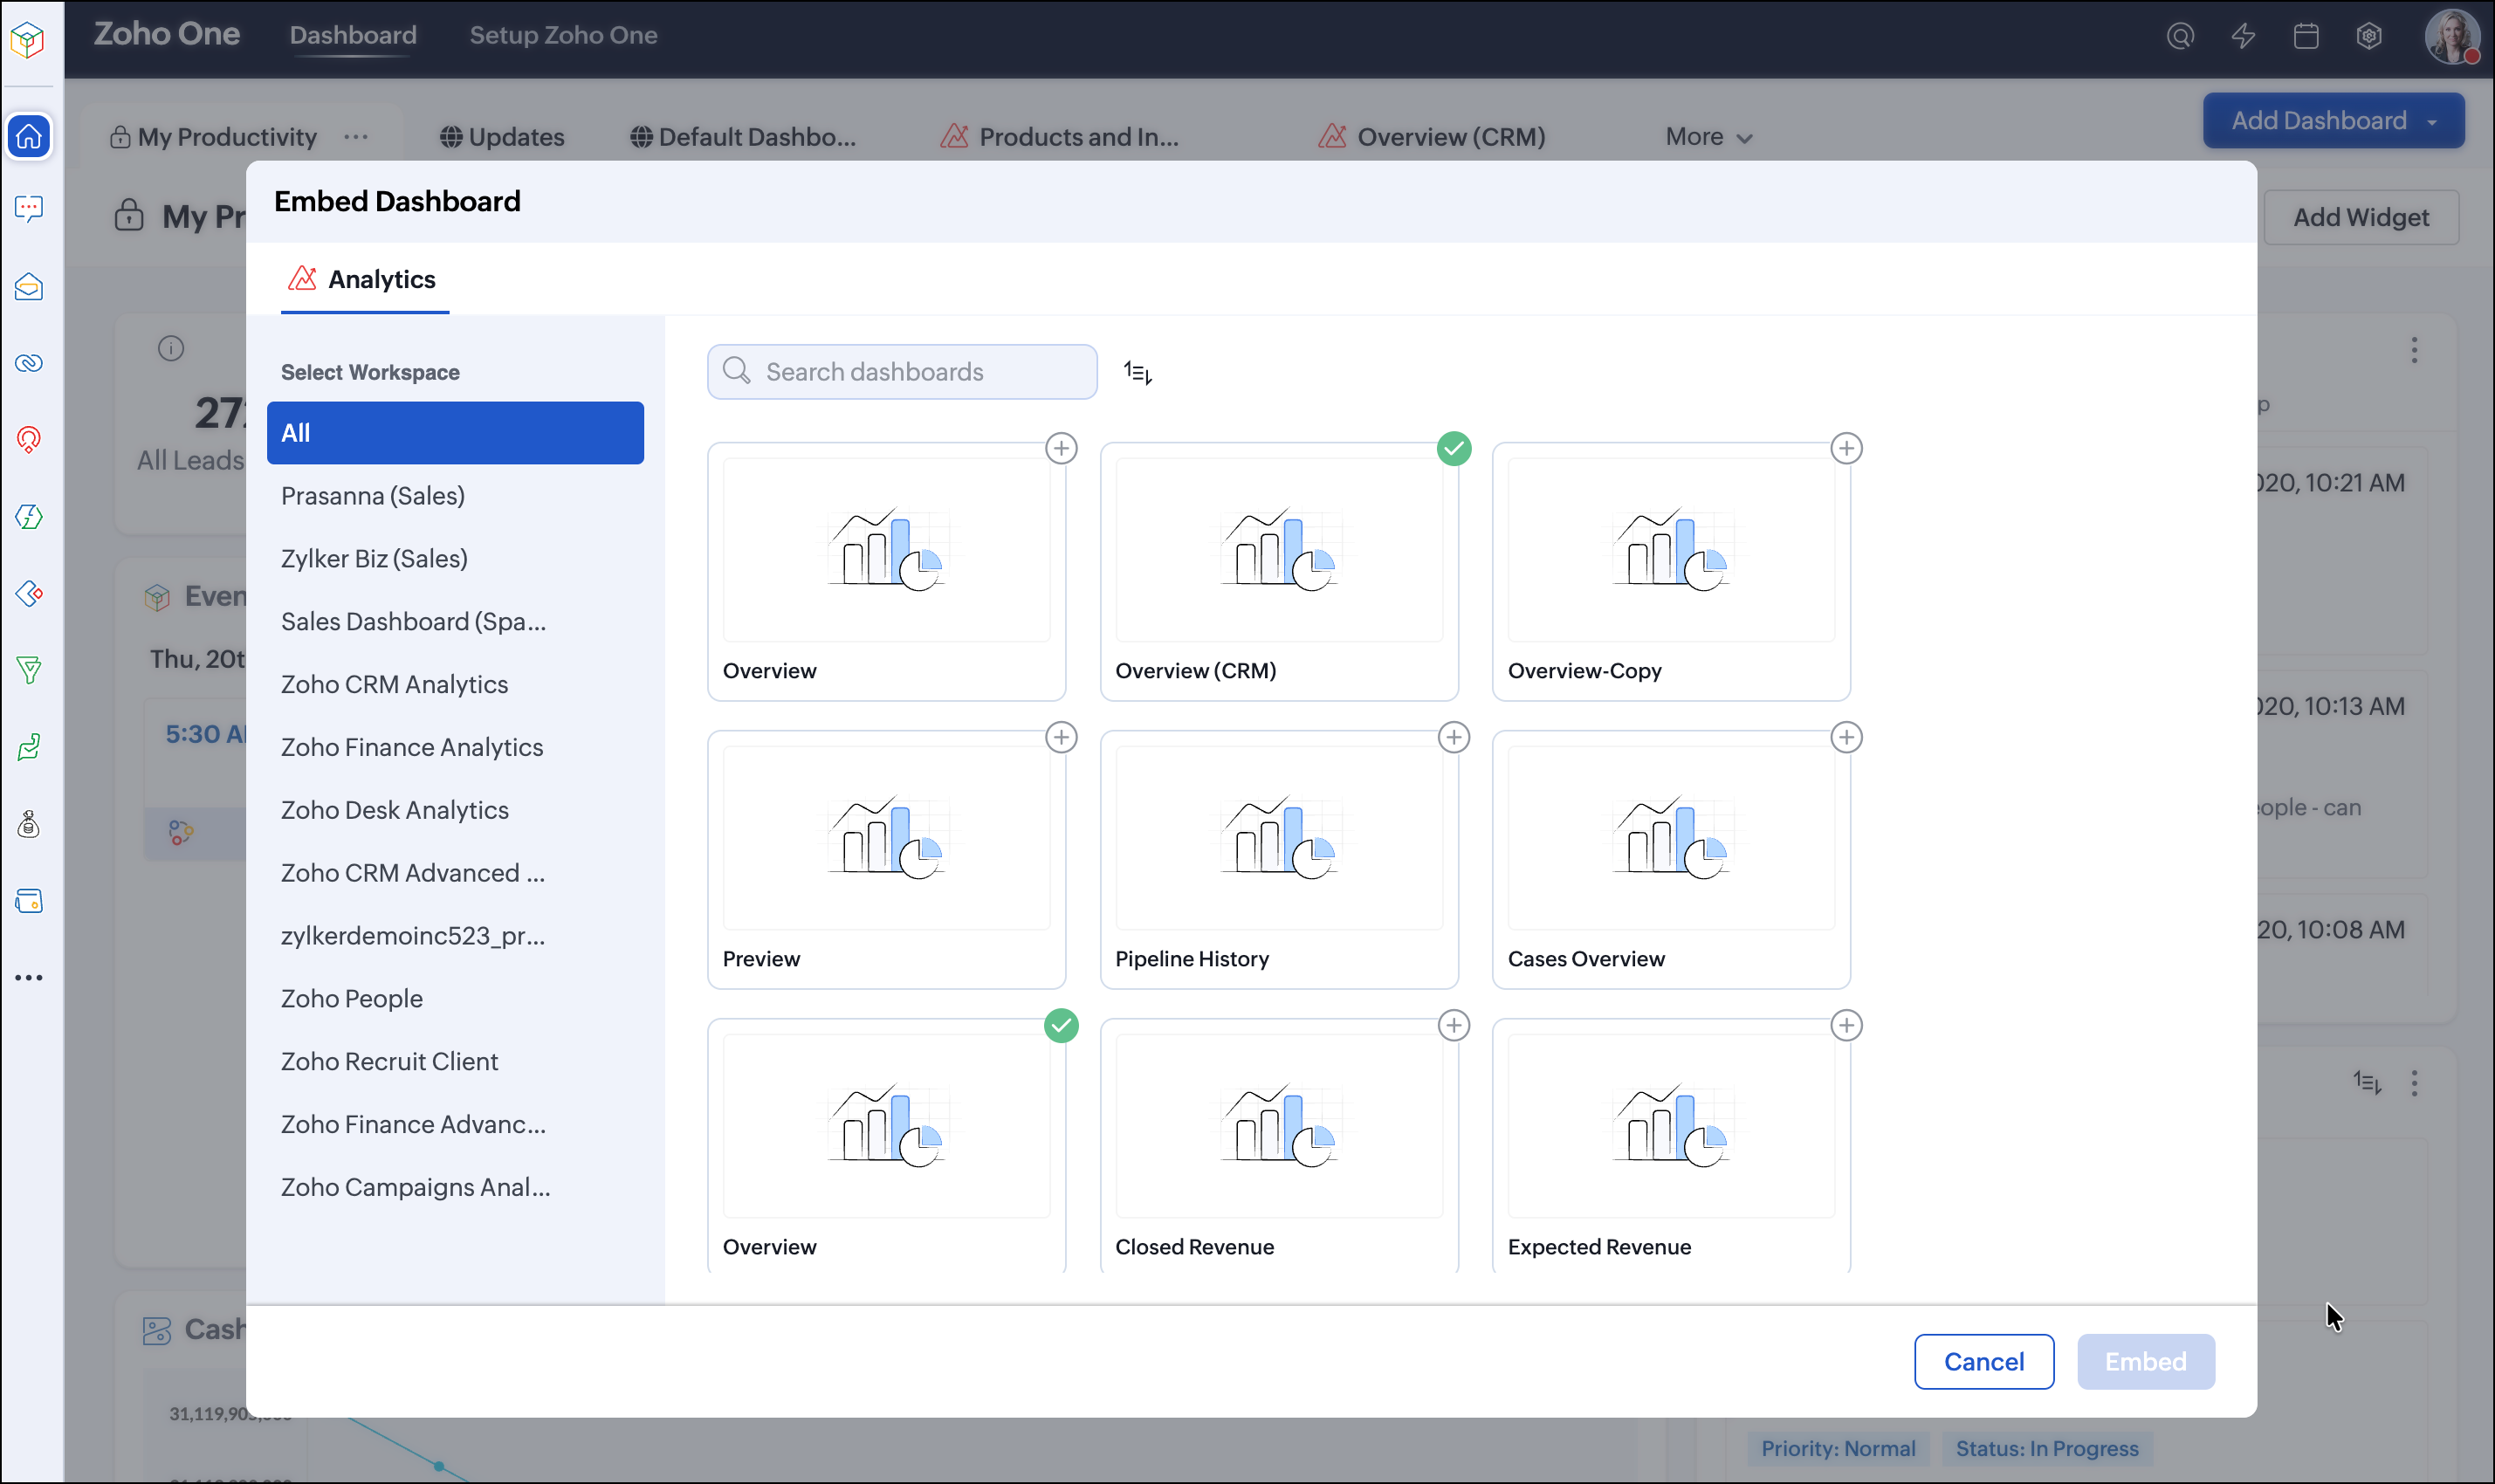Switch to Overview (CRM) dashboard tab
This screenshot has width=2495, height=1484.
(x=1432, y=137)
